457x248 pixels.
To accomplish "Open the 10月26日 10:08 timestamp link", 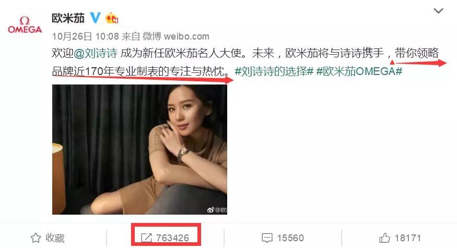I will 86,36.
